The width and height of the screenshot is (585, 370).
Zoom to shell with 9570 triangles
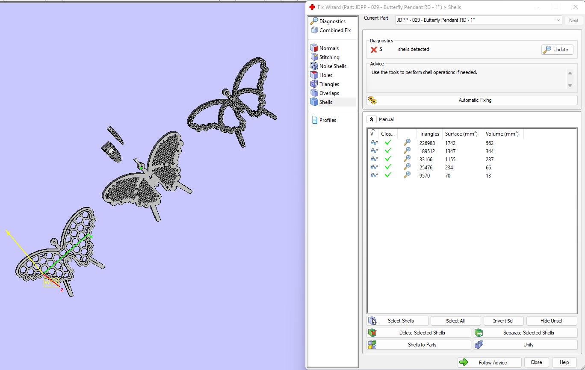407,175
